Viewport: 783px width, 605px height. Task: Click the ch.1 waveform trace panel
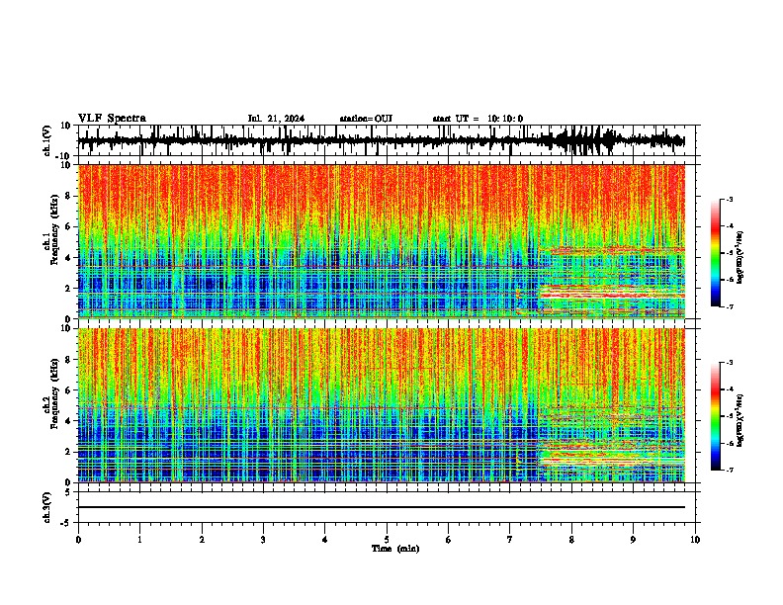[x=387, y=140]
